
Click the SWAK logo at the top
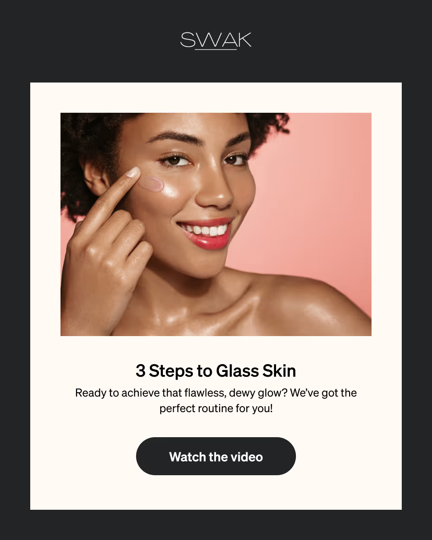(x=216, y=41)
